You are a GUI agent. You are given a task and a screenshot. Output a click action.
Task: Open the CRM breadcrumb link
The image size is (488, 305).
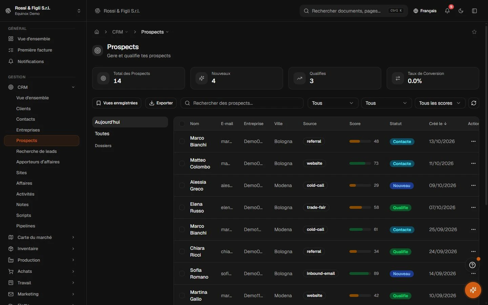click(120, 32)
